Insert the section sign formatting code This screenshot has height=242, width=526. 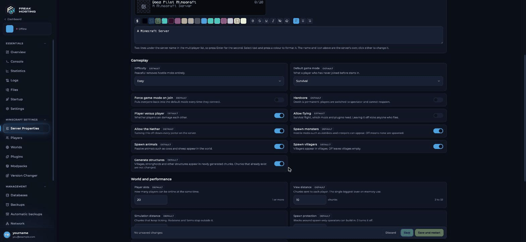pos(137,21)
